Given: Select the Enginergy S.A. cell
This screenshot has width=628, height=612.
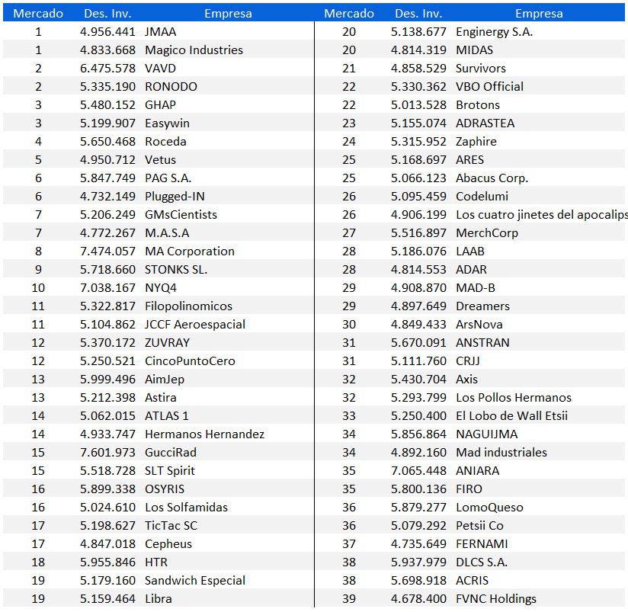Looking at the screenshot, I should point(494,32).
